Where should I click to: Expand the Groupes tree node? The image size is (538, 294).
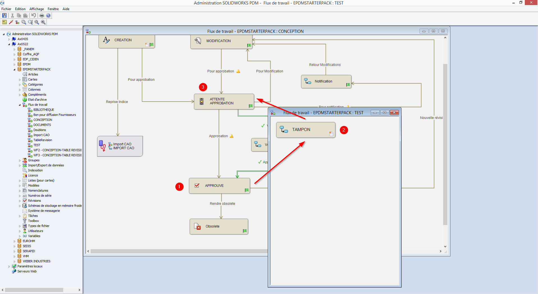tap(20, 160)
